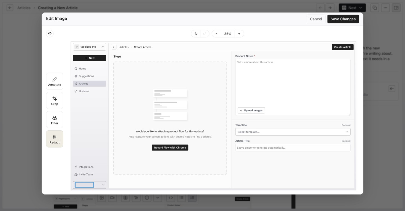Toggle numbered list in the editor toolbar
This screenshot has width=405, height=211.
(192, 198)
